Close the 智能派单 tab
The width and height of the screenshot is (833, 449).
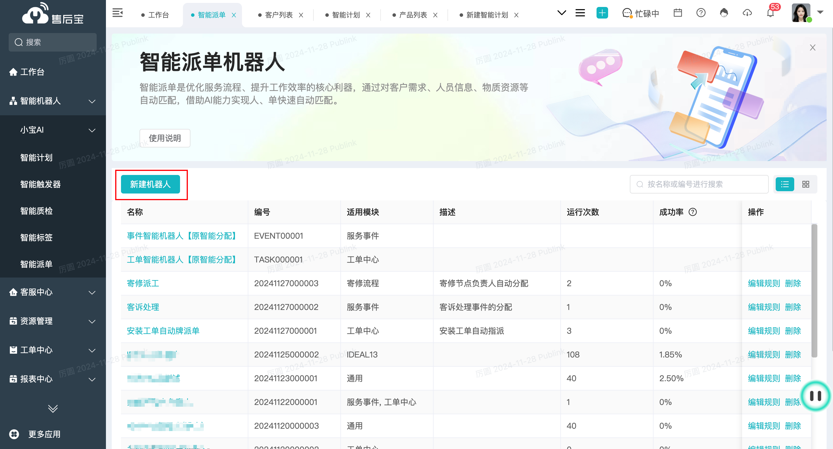click(x=234, y=15)
